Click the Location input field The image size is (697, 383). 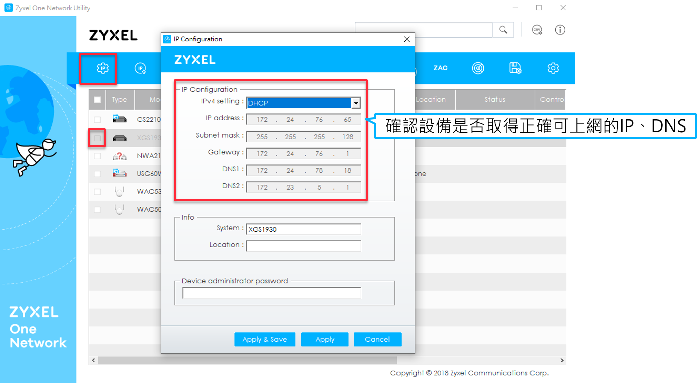[304, 246]
